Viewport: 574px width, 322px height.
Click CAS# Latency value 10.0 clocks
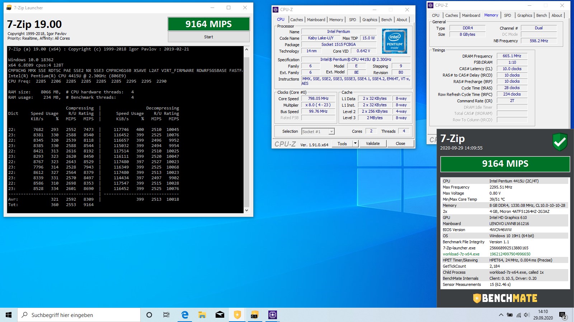pyautogui.click(x=512, y=69)
